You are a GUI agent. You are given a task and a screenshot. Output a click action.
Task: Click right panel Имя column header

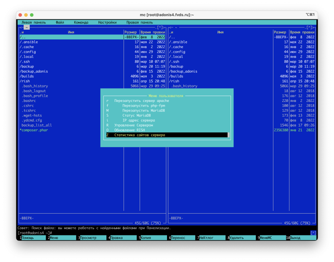[221, 32]
